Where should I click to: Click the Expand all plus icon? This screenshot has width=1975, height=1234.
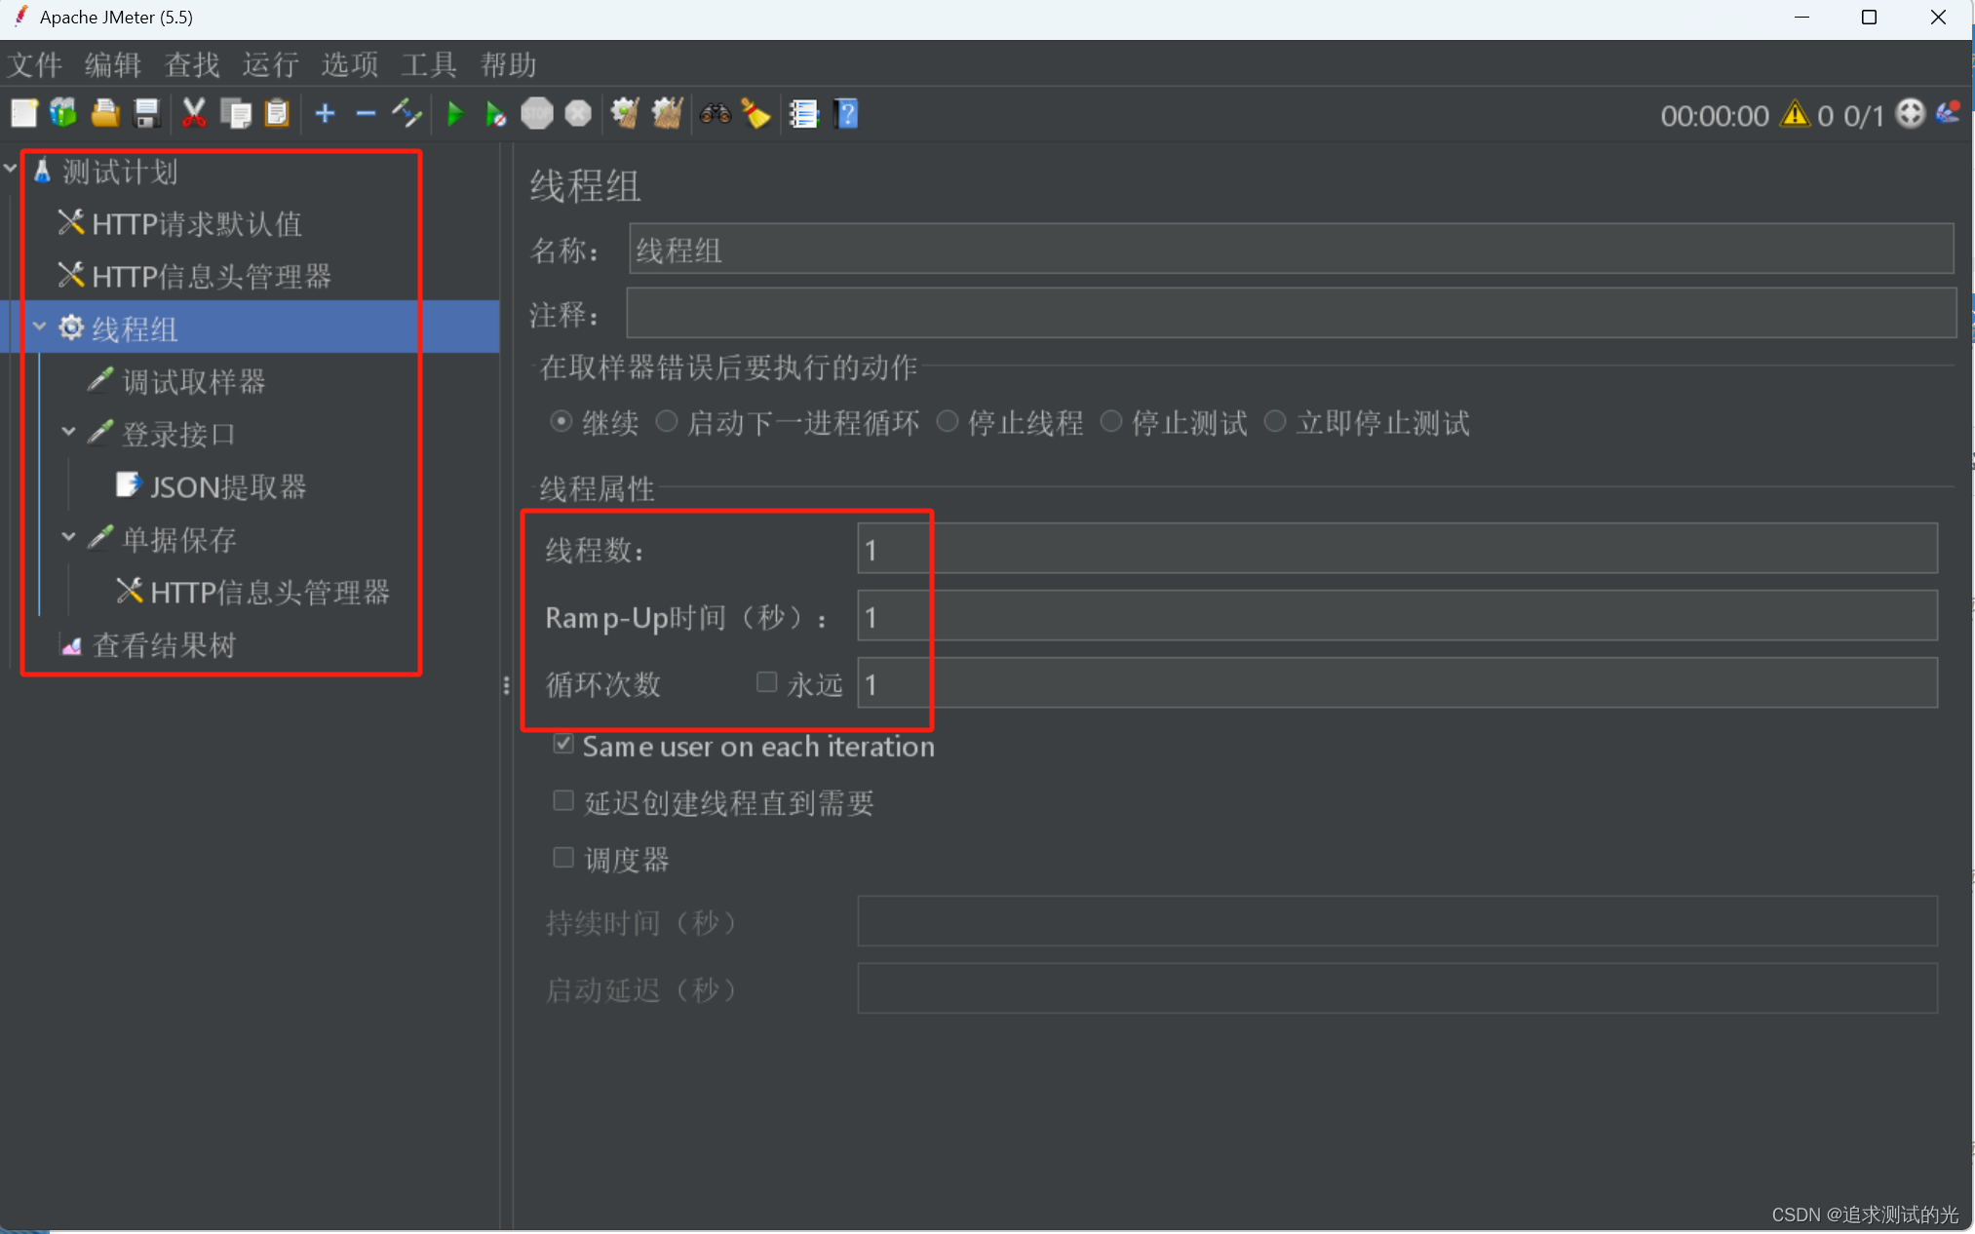(x=326, y=114)
